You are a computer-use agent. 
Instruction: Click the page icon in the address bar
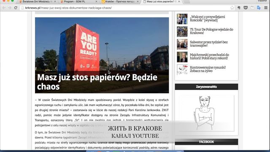[22, 8]
